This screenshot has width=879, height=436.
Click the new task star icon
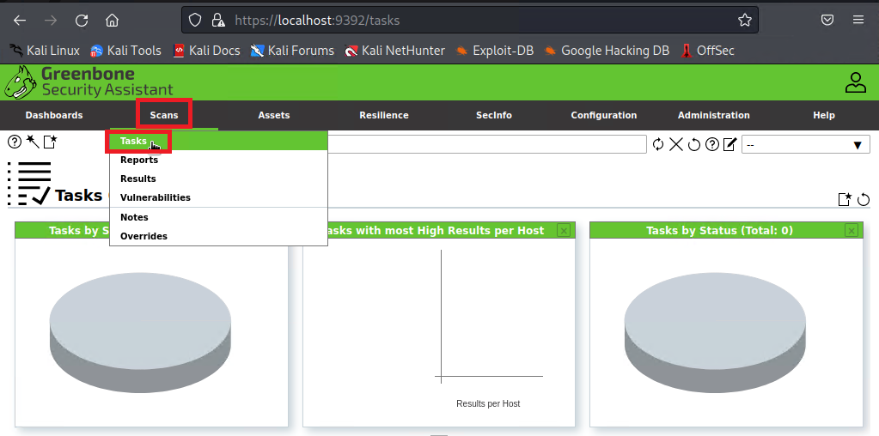(51, 142)
